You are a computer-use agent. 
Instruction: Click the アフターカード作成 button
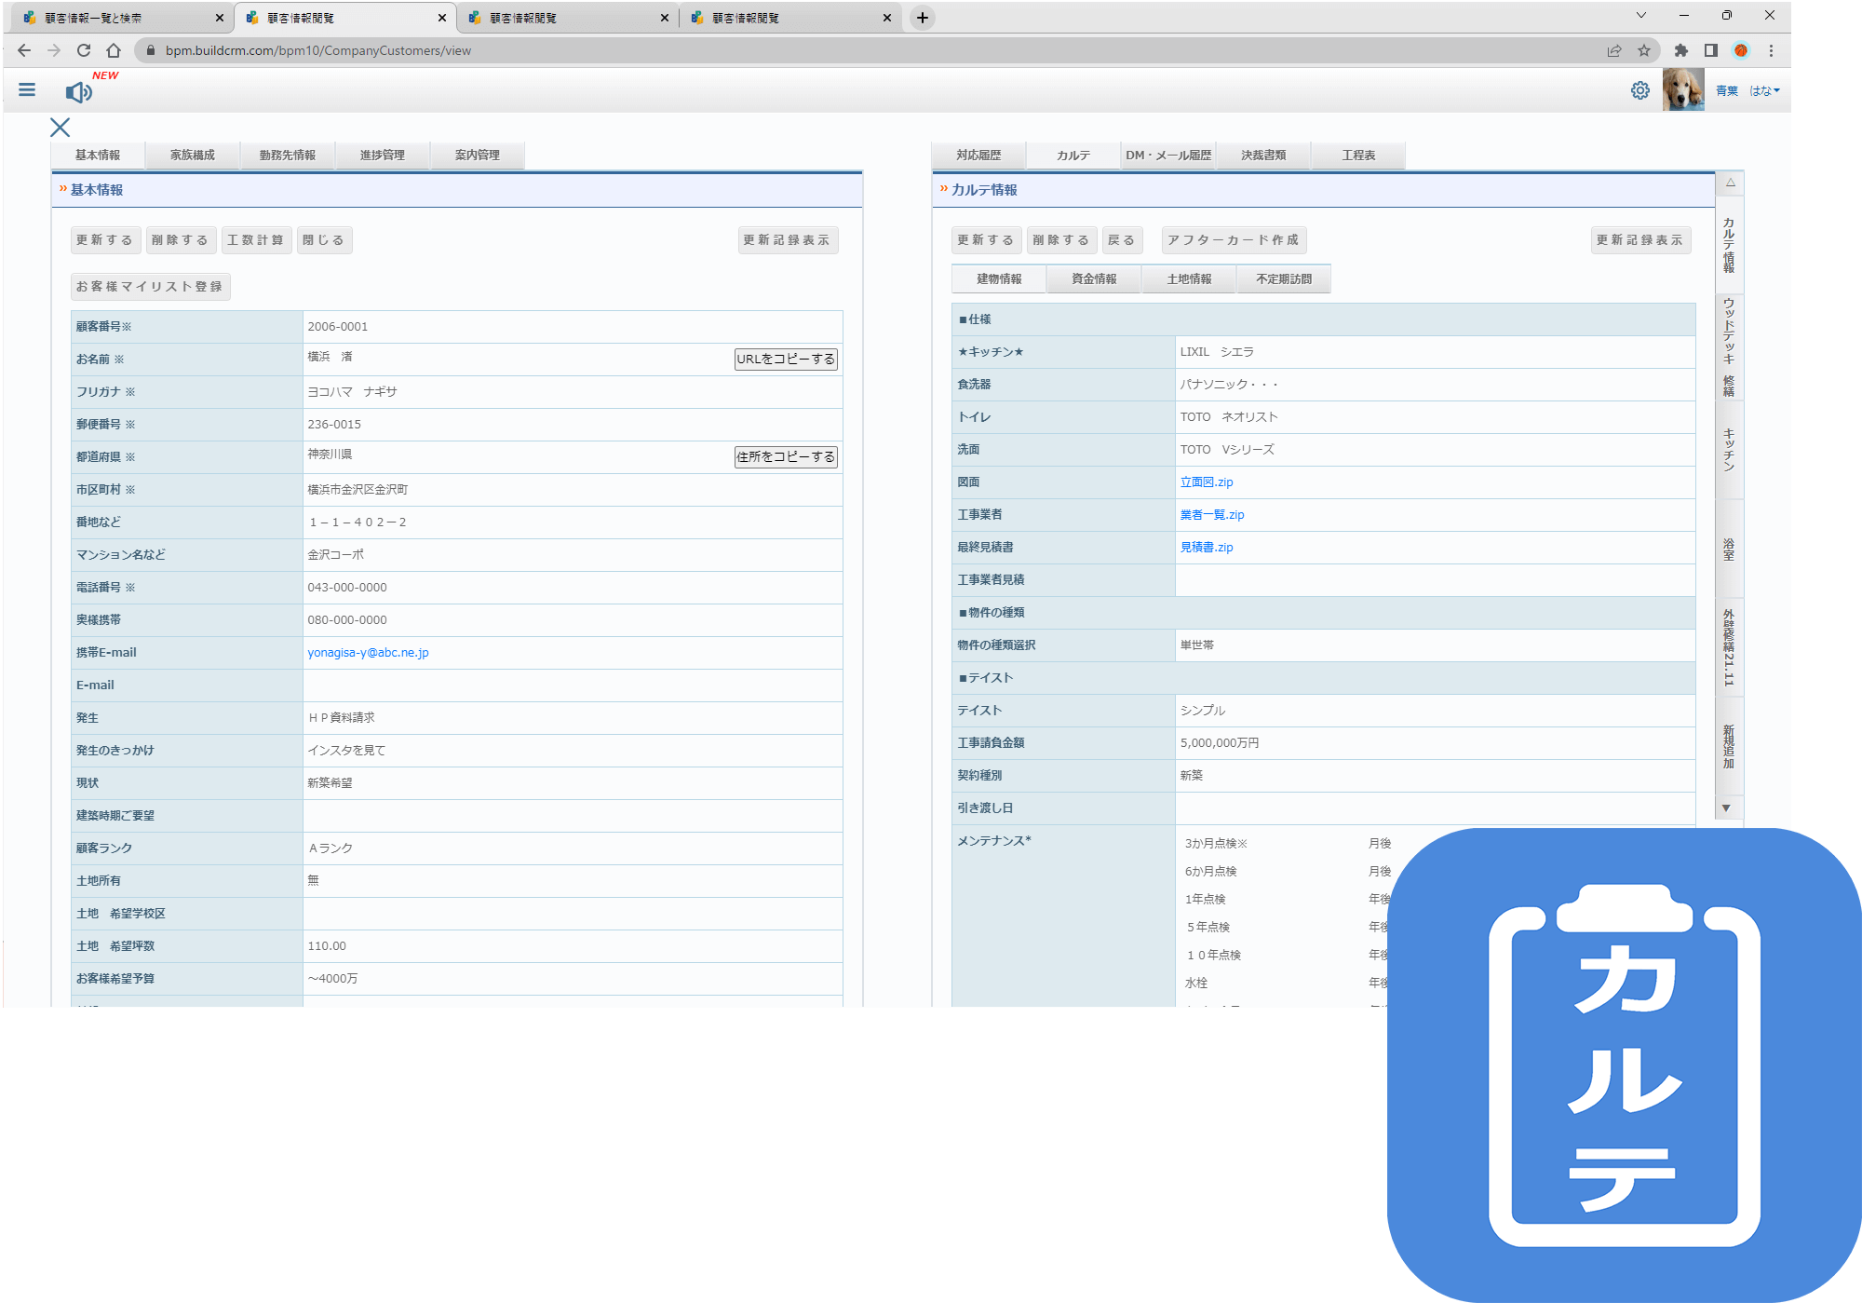1233,240
